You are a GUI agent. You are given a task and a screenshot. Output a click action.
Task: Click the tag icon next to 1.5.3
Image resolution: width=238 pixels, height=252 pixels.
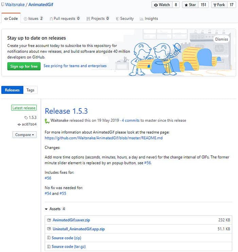click(x=26, y=118)
